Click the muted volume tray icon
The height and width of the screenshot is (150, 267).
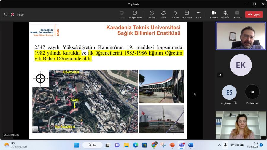tap(237, 145)
